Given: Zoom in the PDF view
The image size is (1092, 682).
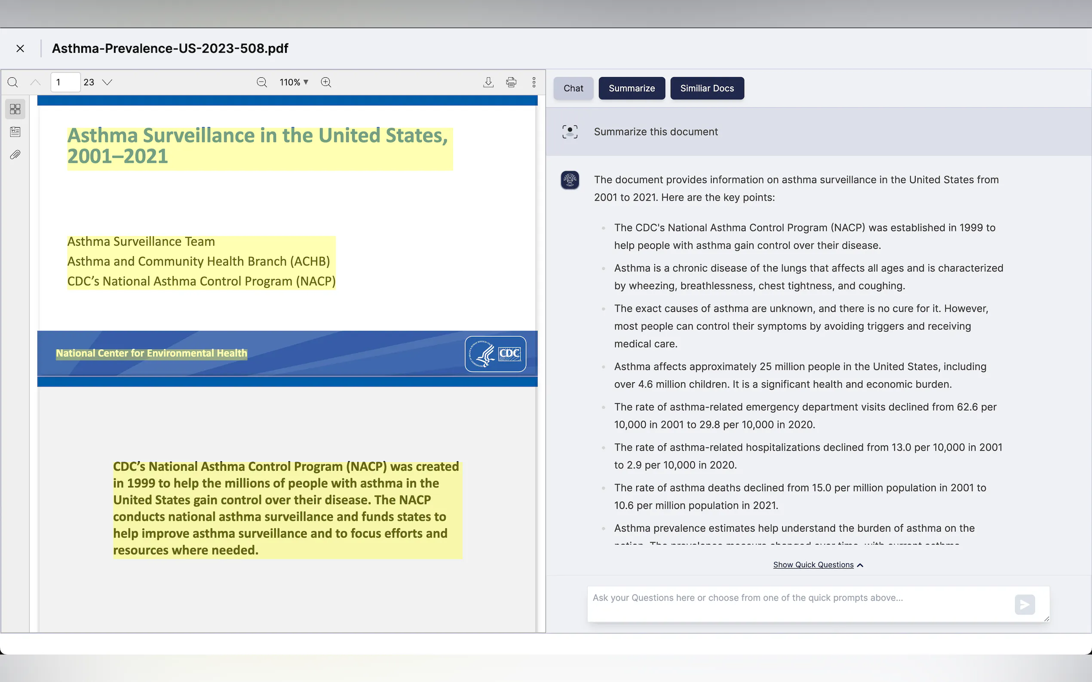Looking at the screenshot, I should (x=326, y=82).
